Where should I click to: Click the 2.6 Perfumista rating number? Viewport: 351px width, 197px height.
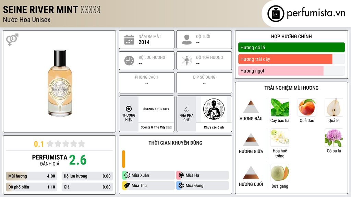[78, 160]
